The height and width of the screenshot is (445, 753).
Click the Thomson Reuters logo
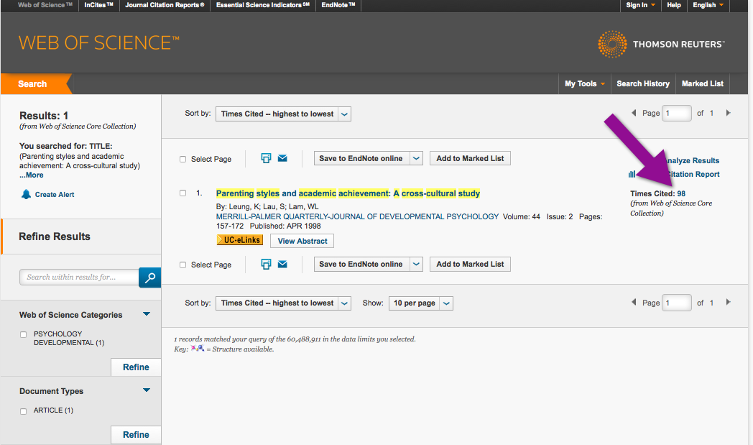point(661,44)
